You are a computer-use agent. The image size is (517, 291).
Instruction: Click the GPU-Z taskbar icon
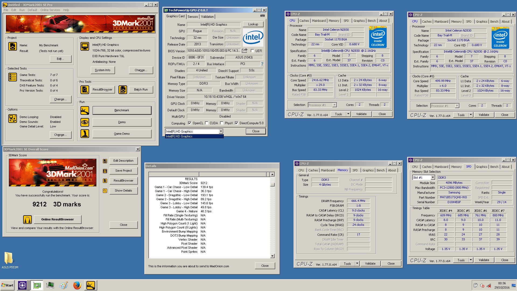click(37, 285)
